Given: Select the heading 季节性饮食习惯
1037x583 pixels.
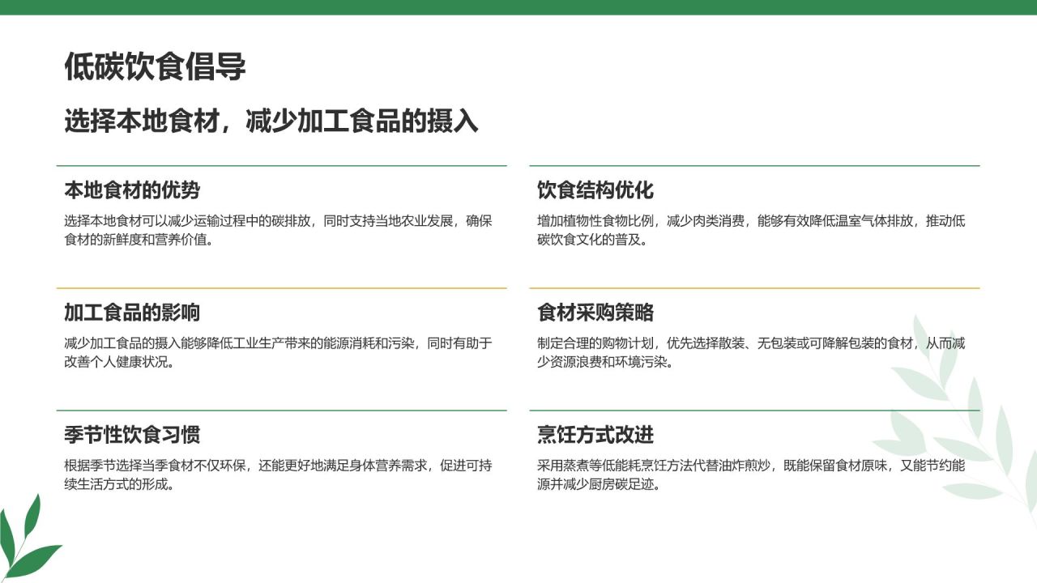Looking at the screenshot, I should [132, 435].
